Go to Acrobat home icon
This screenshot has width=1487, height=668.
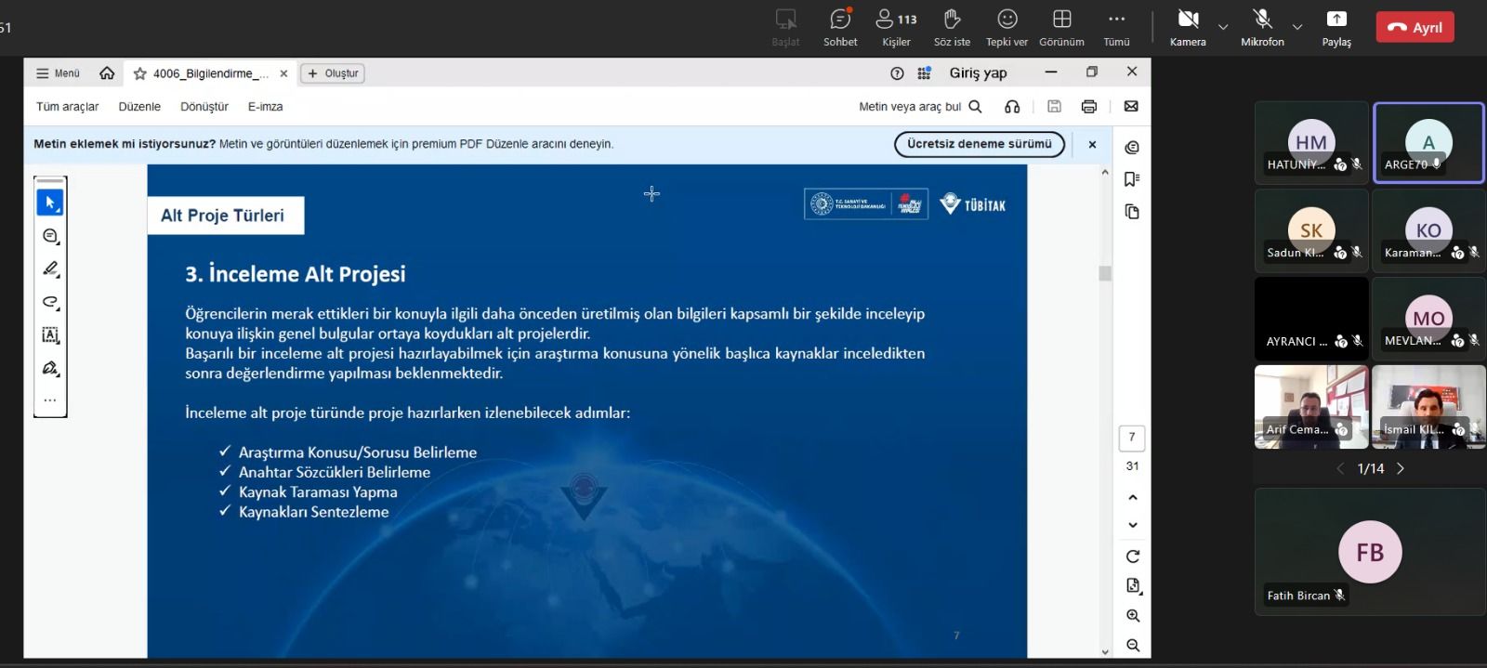point(107,73)
